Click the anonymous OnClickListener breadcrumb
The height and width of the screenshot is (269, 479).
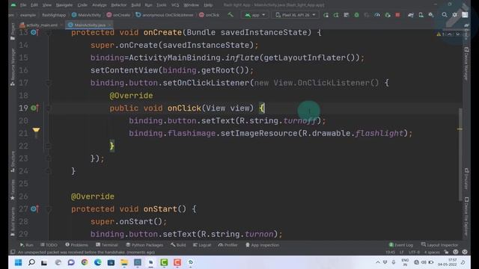click(165, 15)
